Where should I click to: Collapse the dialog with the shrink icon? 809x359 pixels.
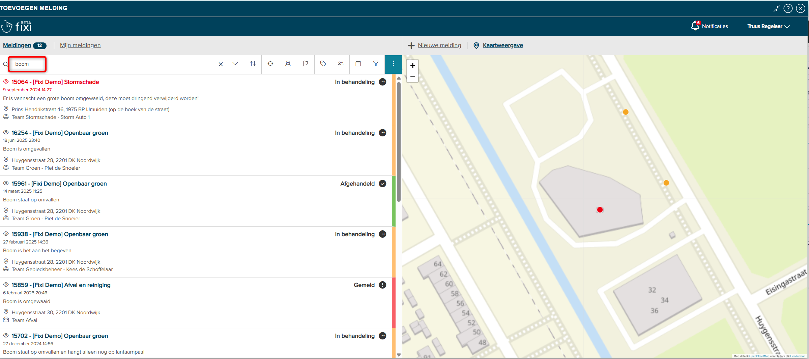click(x=777, y=8)
